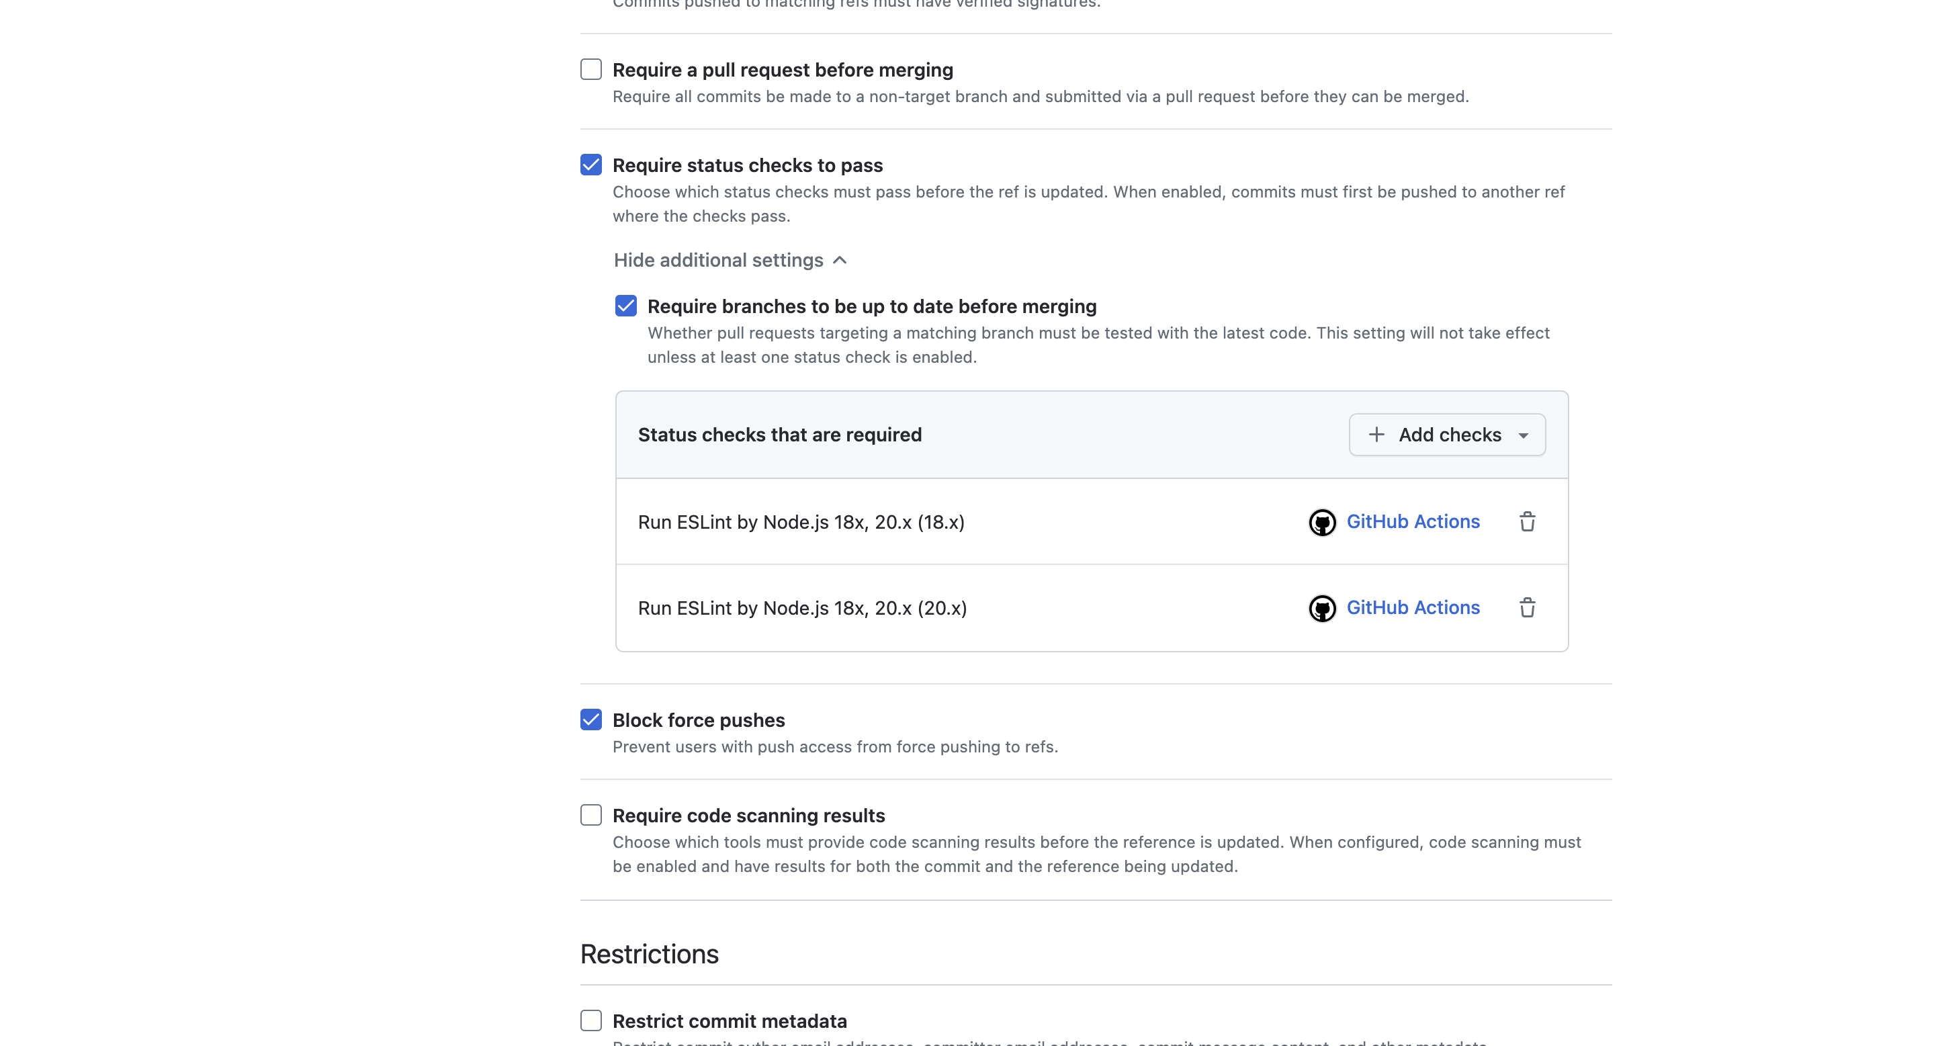Open GitHub Actions link for 20.x check
The width and height of the screenshot is (1934, 1046).
point(1413,607)
